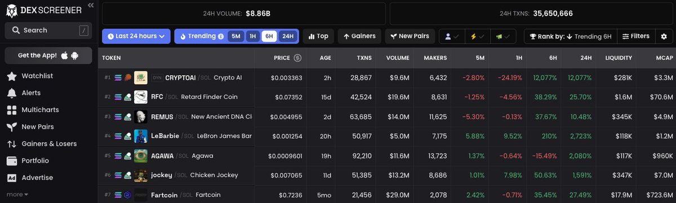Click the slash shortcut badge in Search
676x203 pixels.
[x=83, y=30]
